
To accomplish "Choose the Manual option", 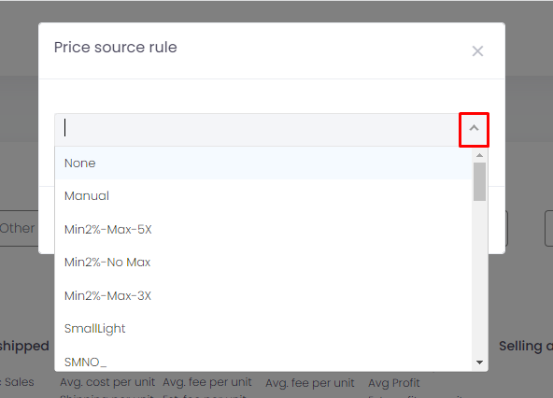I will [263, 196].
